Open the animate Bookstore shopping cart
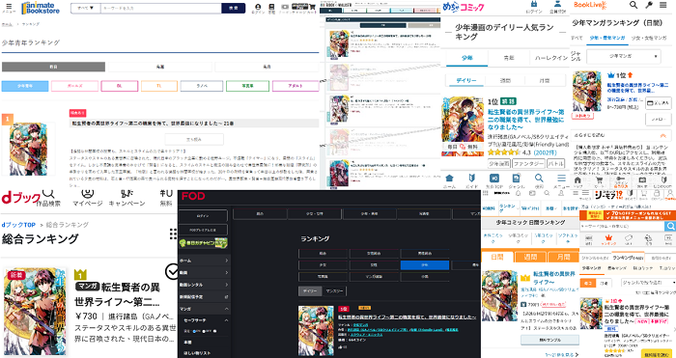The width and height of the screenshot is (676, 358). pos(312,8)
